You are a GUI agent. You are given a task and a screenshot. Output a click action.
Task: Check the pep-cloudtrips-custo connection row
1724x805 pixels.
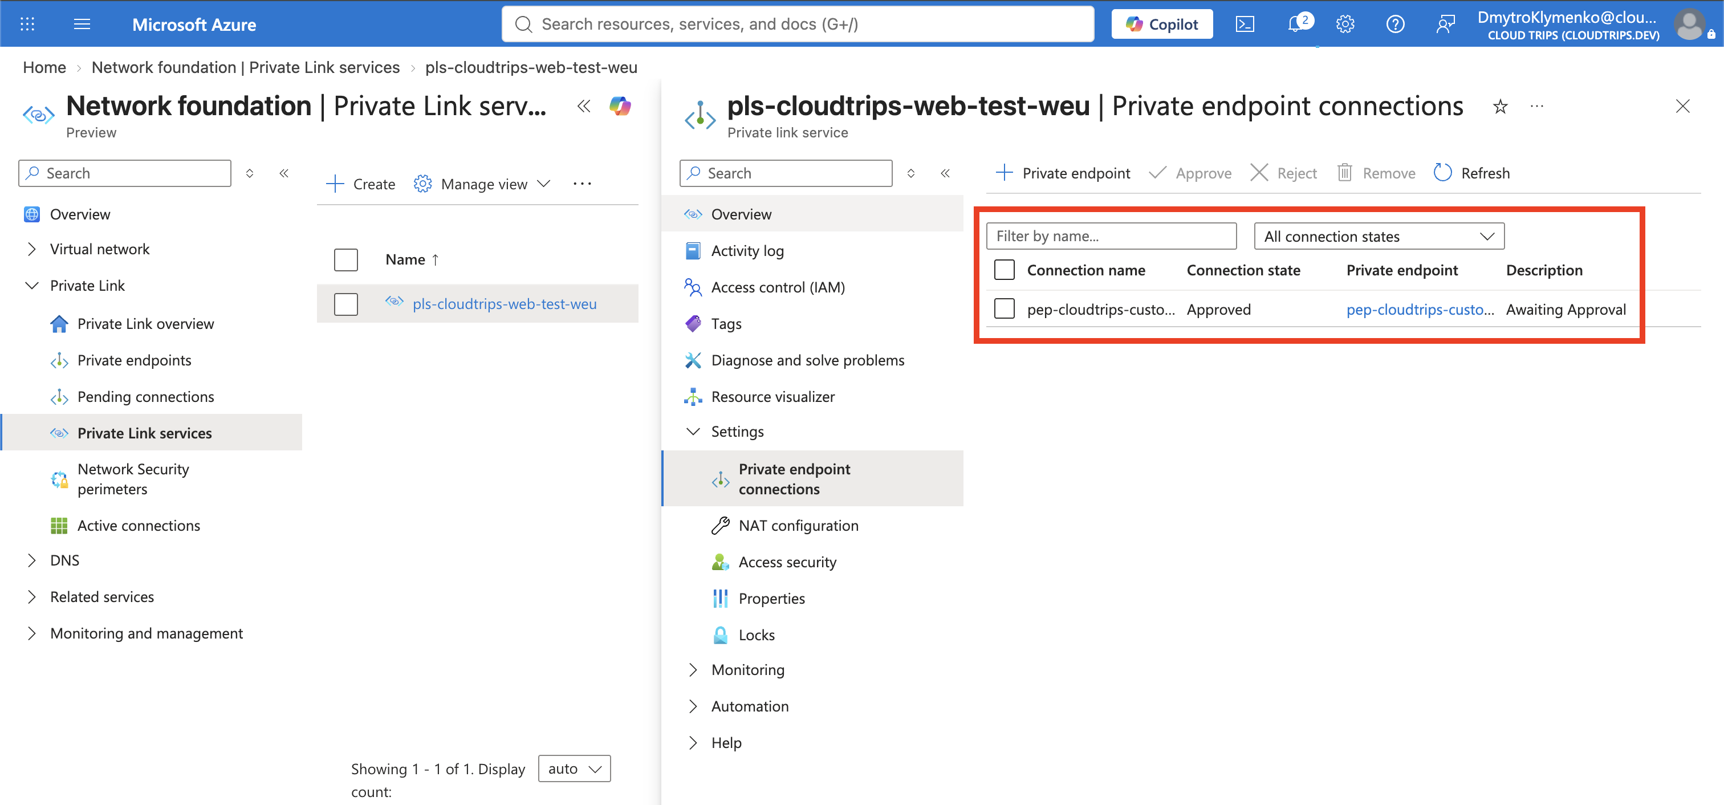point(1005,308)
